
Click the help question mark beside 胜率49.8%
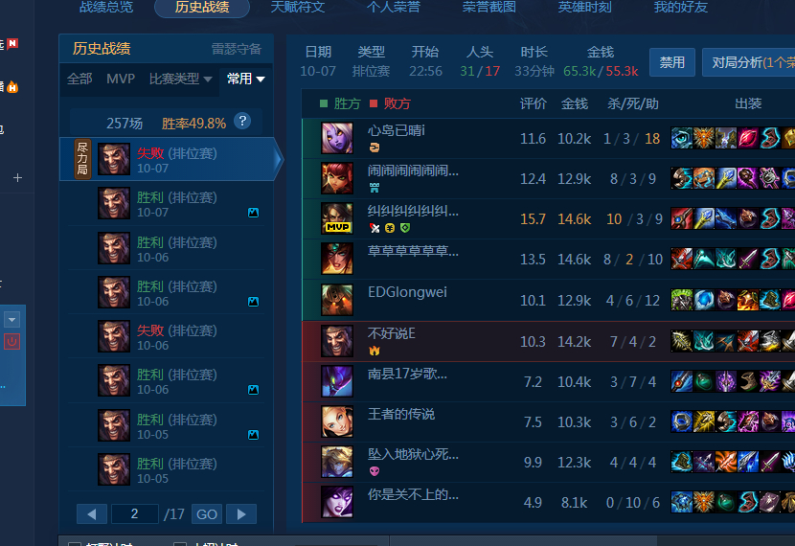(242, 121)
